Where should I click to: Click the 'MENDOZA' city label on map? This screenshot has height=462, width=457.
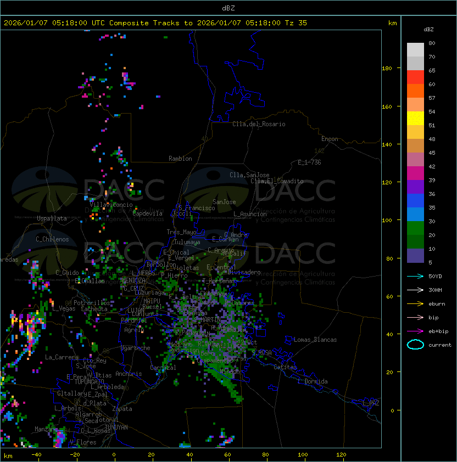133,280
